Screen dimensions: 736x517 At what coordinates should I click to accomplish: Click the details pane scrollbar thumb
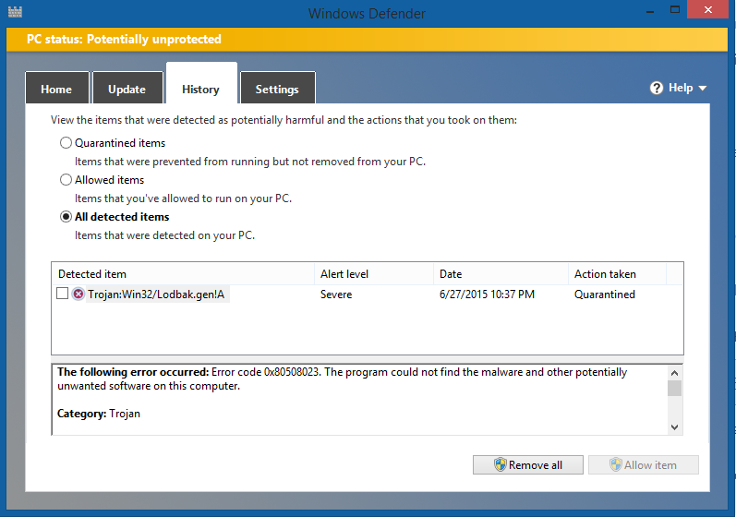point(674,388)
